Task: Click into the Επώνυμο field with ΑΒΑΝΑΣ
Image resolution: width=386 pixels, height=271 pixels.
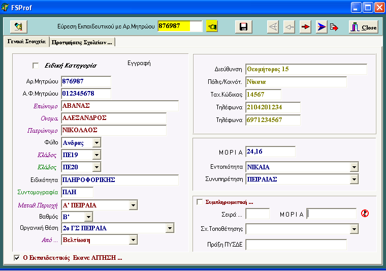Action: 119,106
